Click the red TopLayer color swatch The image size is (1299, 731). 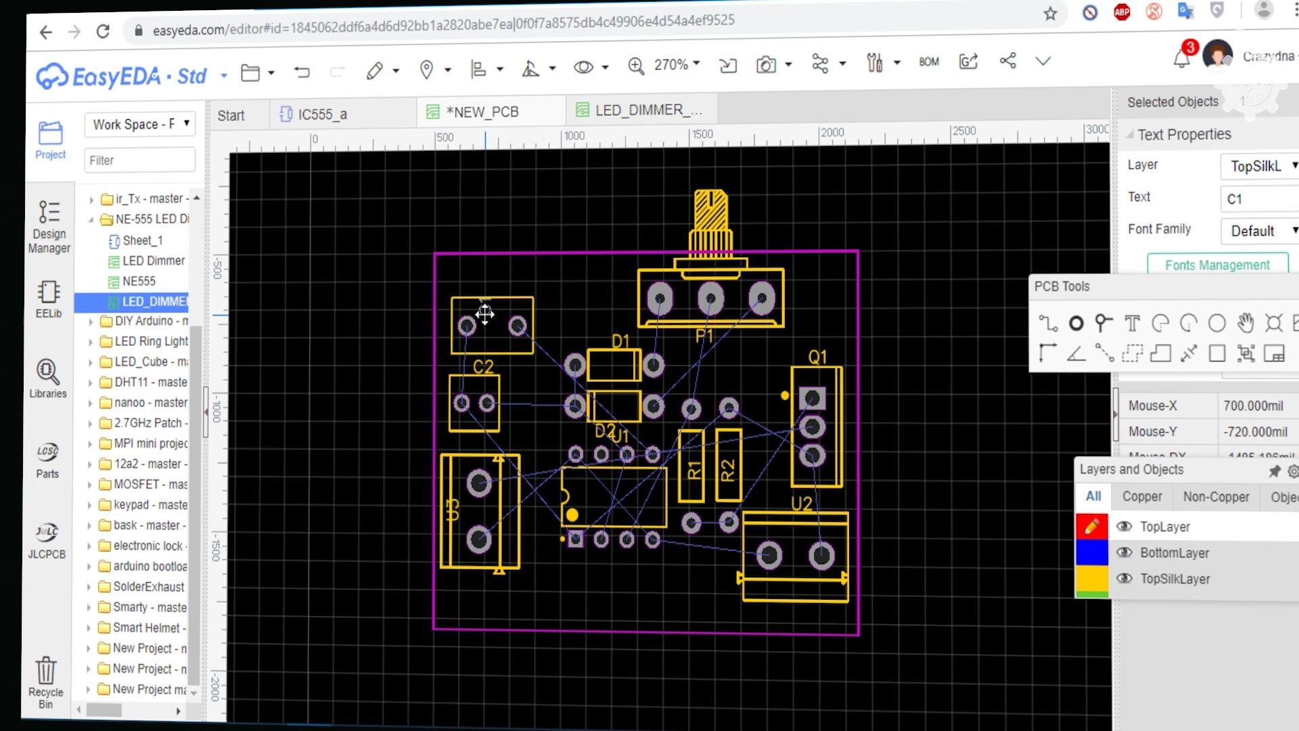[1091, 526]
